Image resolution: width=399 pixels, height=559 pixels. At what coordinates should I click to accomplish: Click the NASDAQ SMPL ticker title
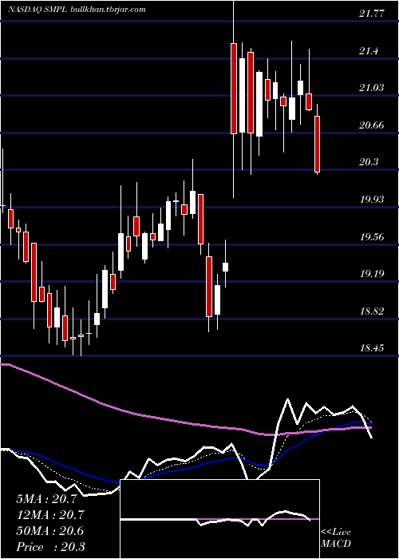(38, 10)
